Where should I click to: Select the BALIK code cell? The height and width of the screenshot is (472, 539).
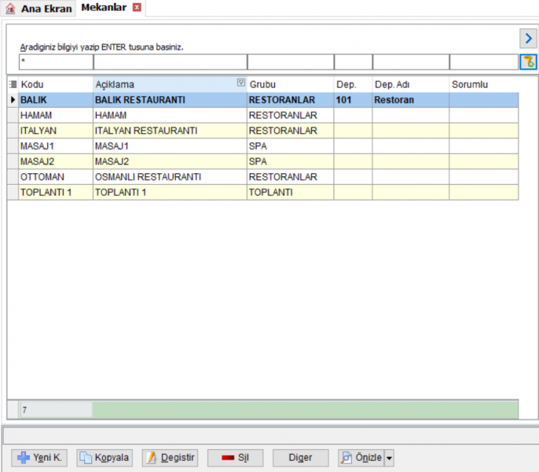(x=56, y=100)
